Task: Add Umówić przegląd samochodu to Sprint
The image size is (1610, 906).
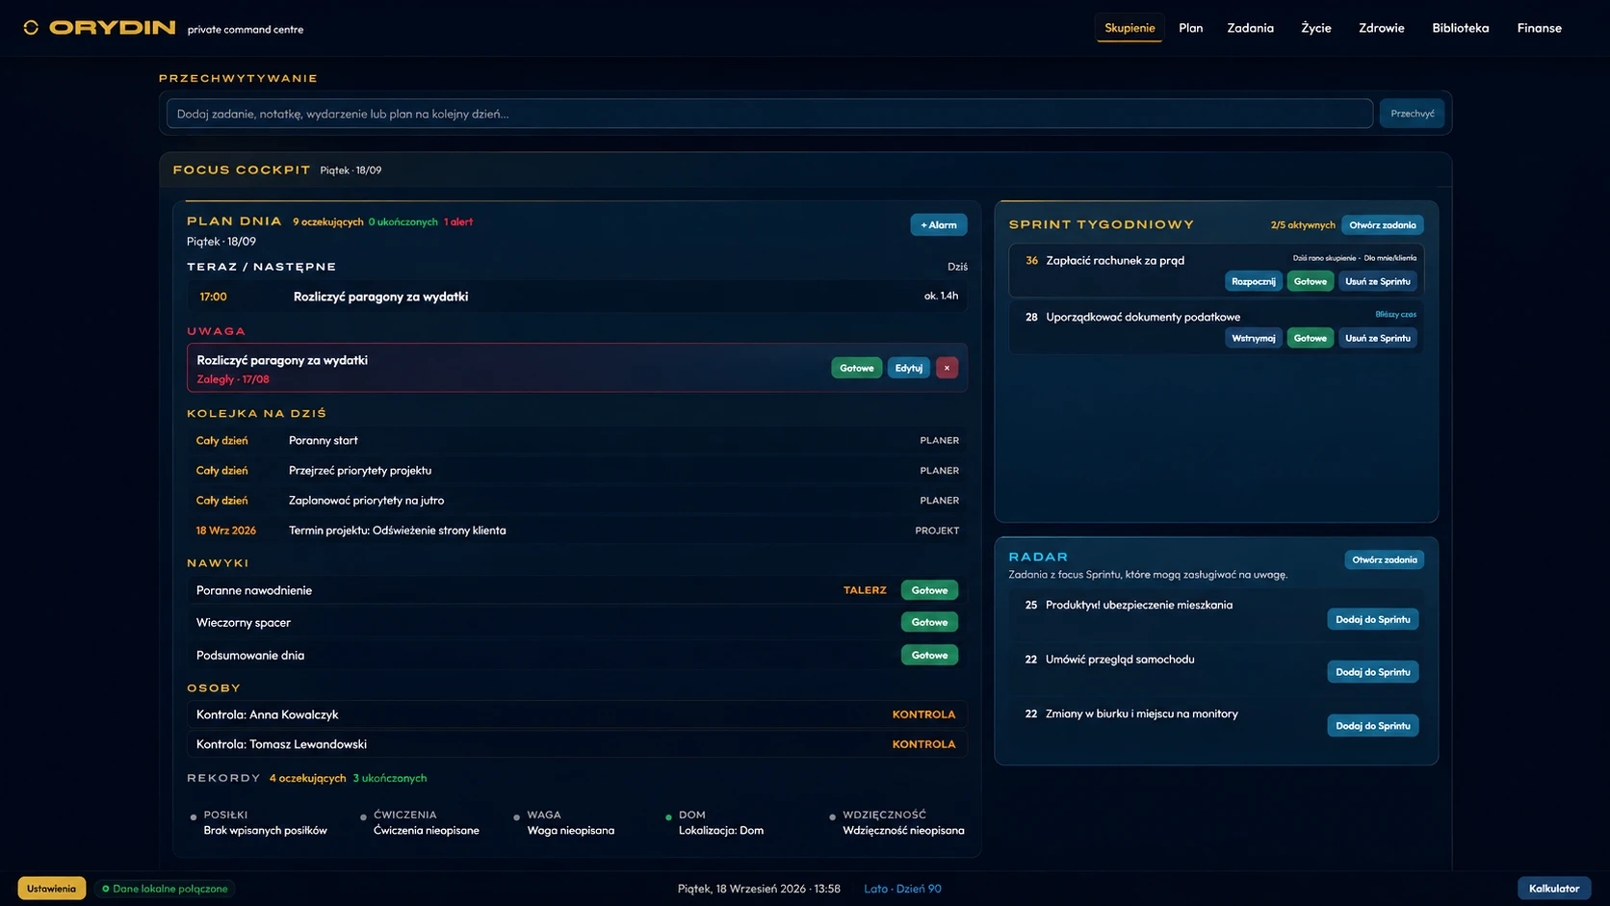Action: [1372, 672]
